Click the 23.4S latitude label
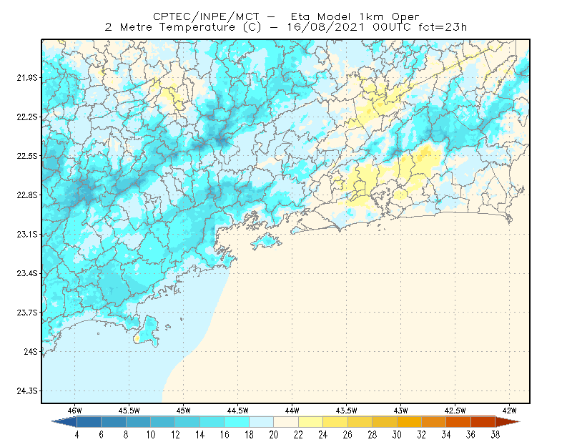The image size is (572, 442). coord(27,273)
